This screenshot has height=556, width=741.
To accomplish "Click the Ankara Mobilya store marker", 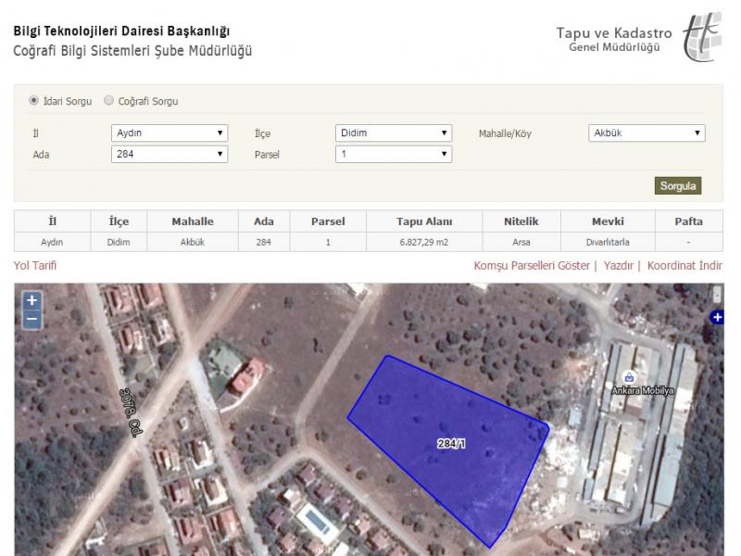I will click(629, 377).
